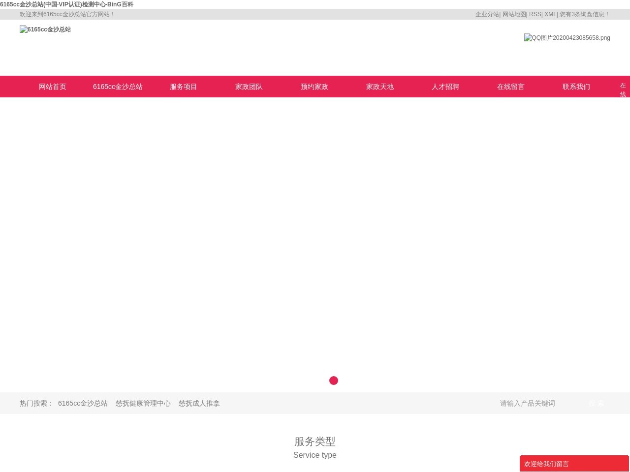Click 企业分站 in the top bar

coord(486,14)
